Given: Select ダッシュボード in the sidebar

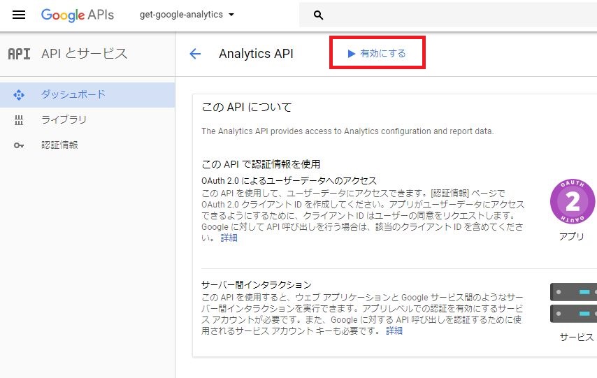Looking at the screenshot, I should (87, 95).
